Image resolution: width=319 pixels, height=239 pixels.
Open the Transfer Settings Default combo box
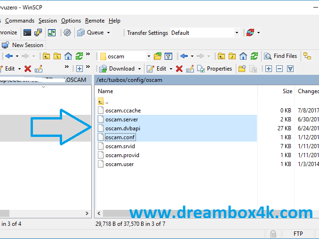point(205,33)
